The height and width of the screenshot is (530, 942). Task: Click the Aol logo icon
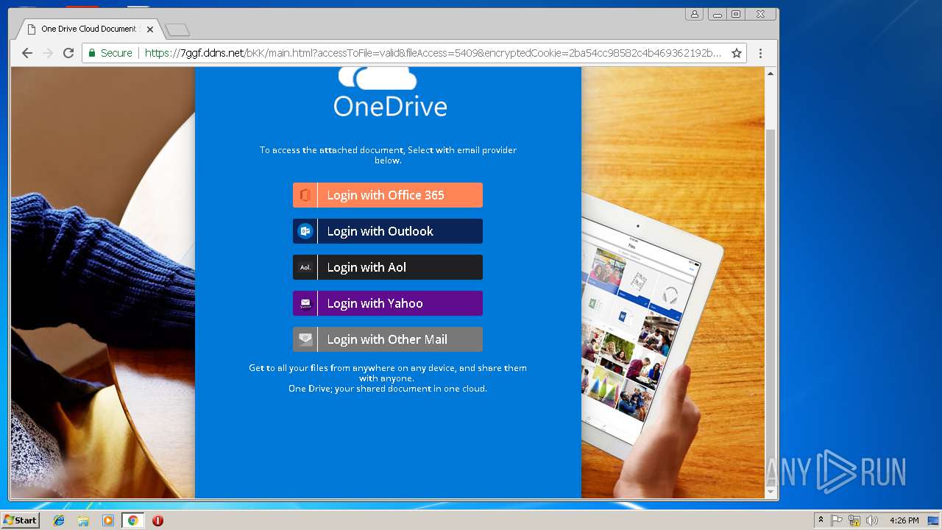pos(305,267)
